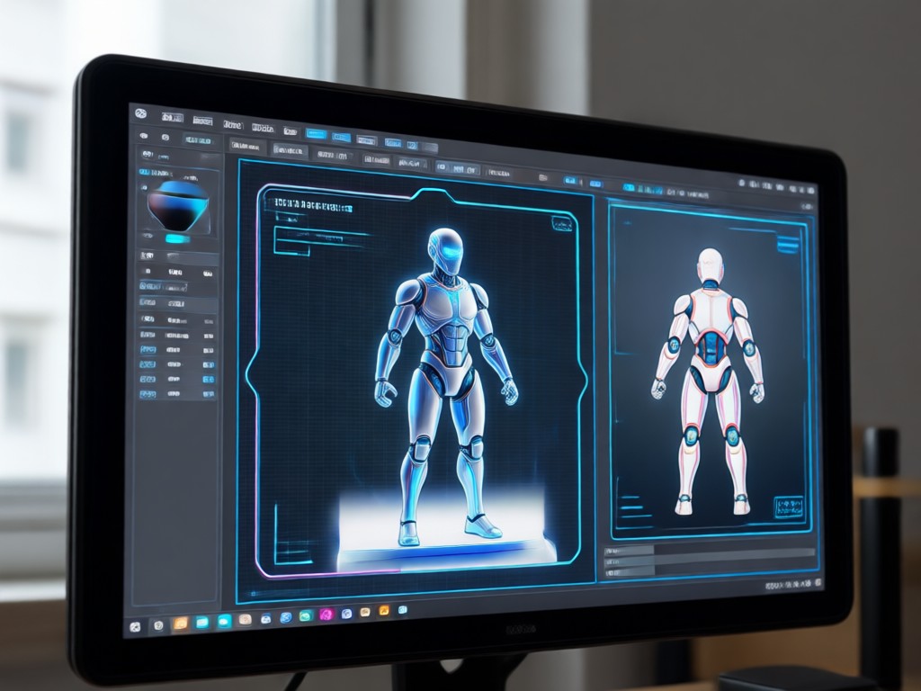Select the white robot model in the right viewport
This screenshot has width=921, height=691.
709,381
